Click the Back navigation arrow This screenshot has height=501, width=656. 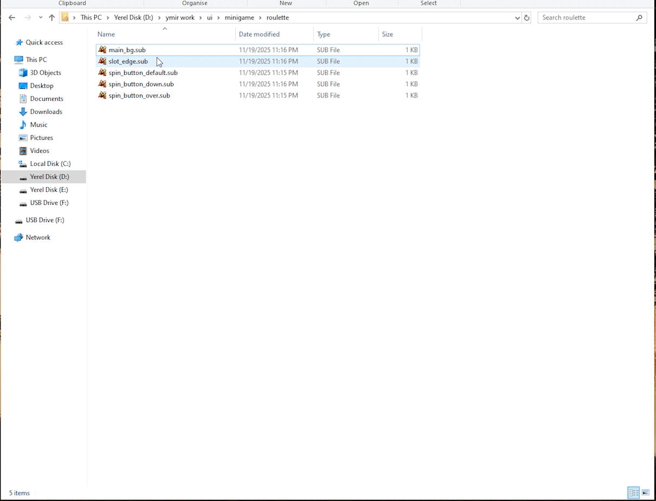tap(12, 17)
